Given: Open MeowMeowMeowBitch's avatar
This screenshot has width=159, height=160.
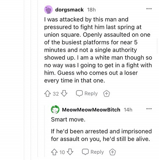Looking at the screenshot, I should point(55,110).
